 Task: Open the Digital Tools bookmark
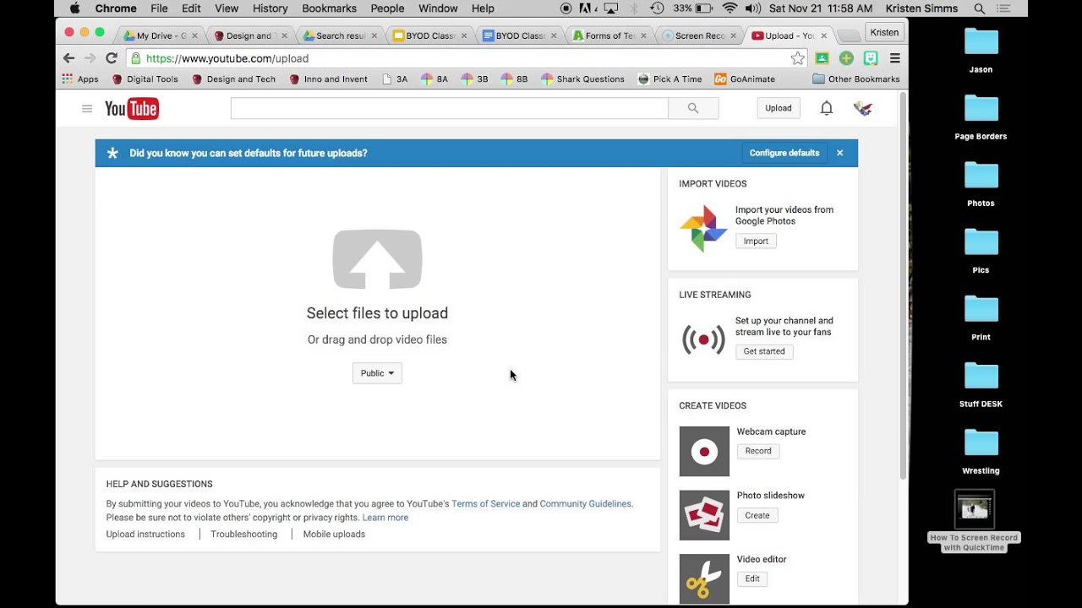pos(145,79)
